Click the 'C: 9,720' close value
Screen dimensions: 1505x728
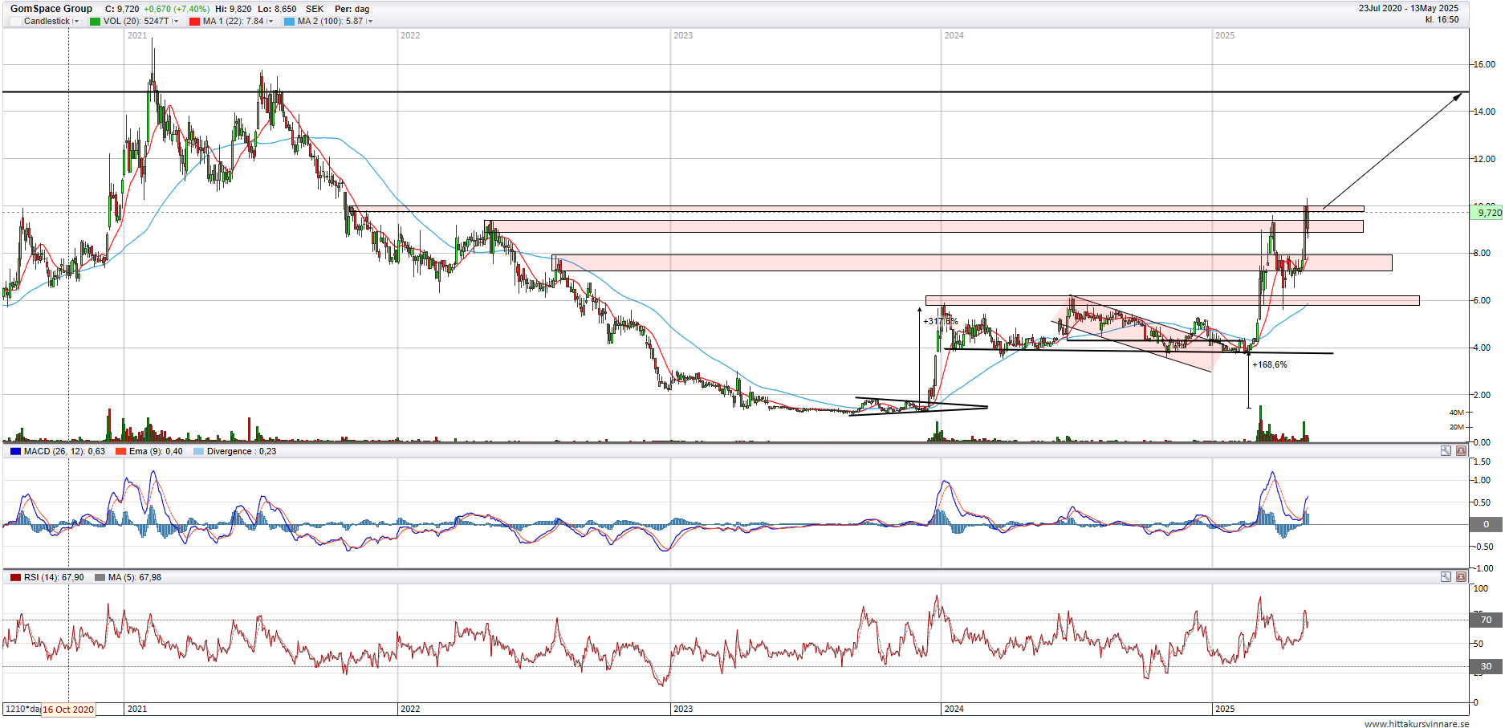(x=122, y=10)
